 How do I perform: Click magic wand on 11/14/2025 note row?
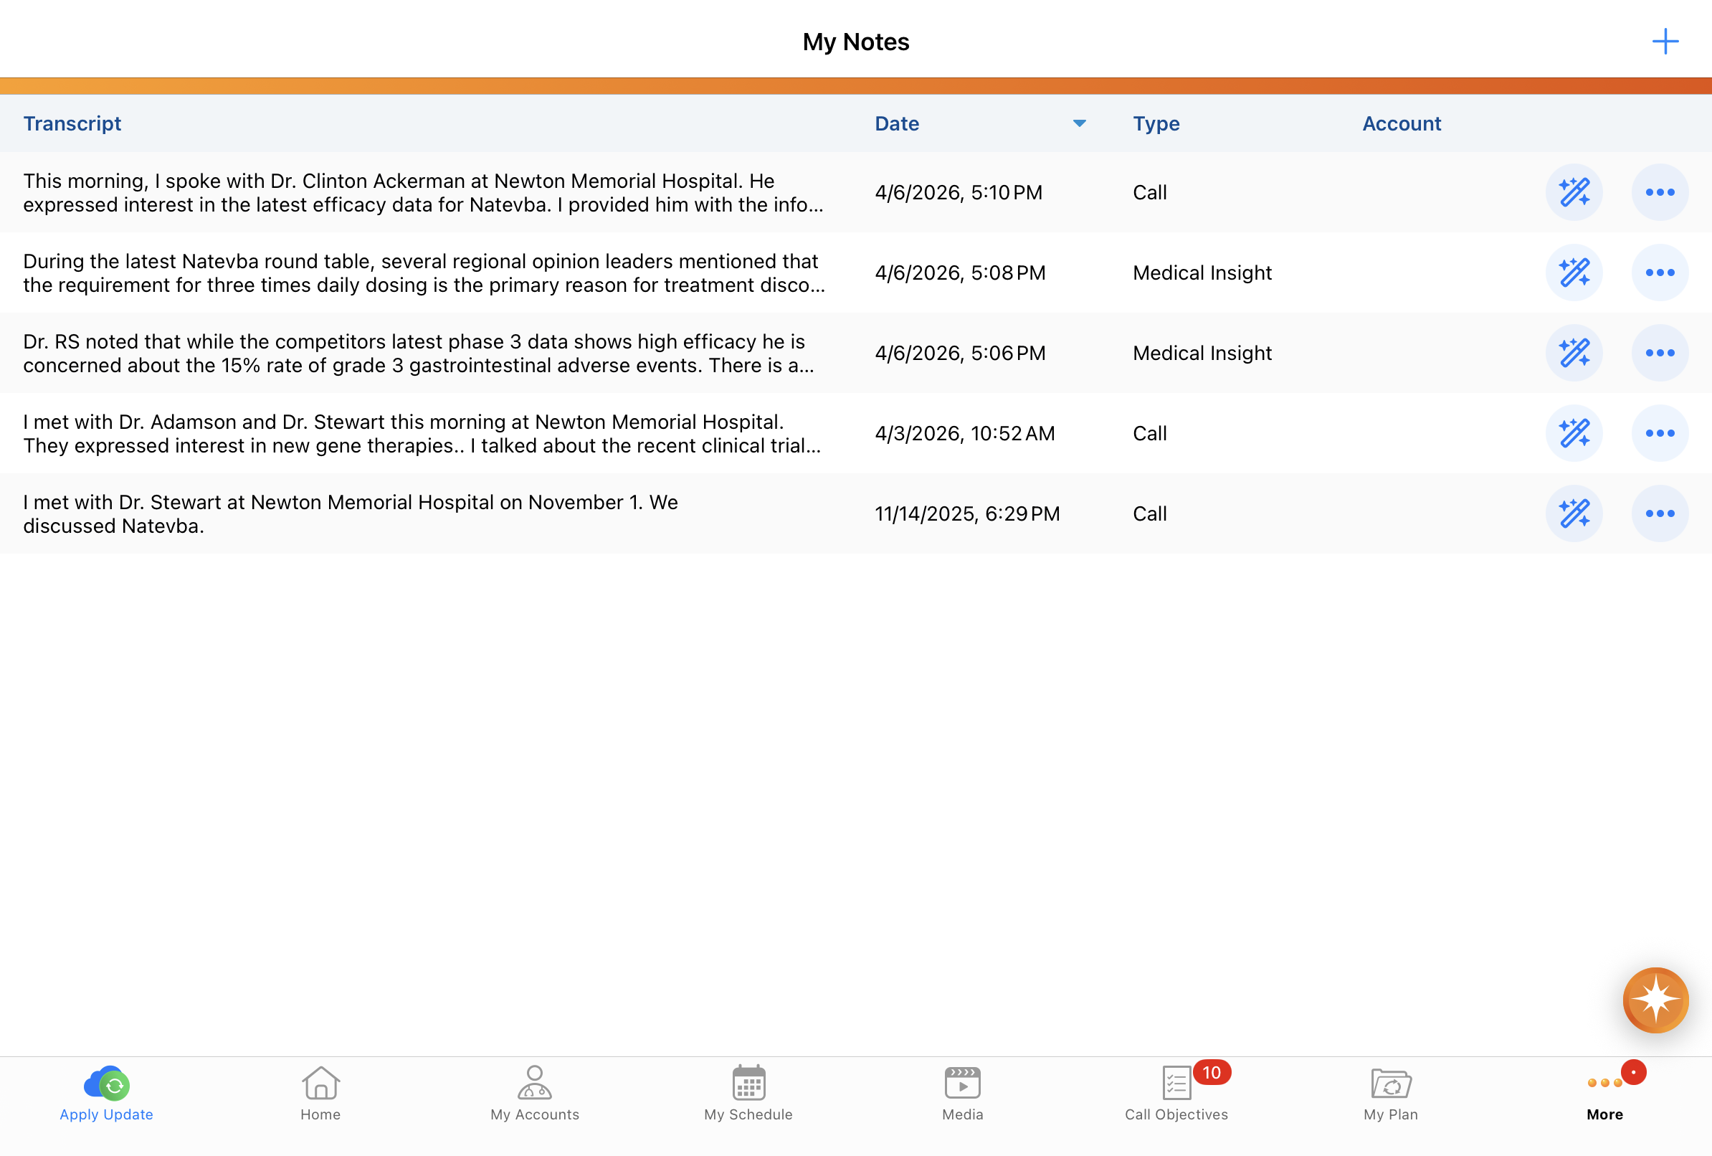click(x=1574, y=513)
